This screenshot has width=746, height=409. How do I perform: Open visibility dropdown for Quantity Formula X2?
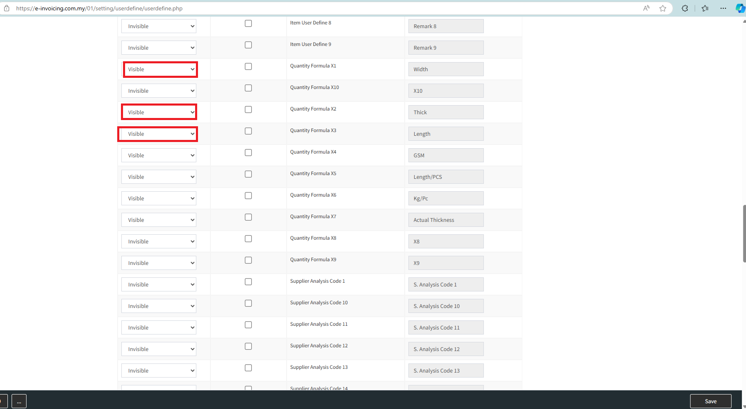coord(159,112)
